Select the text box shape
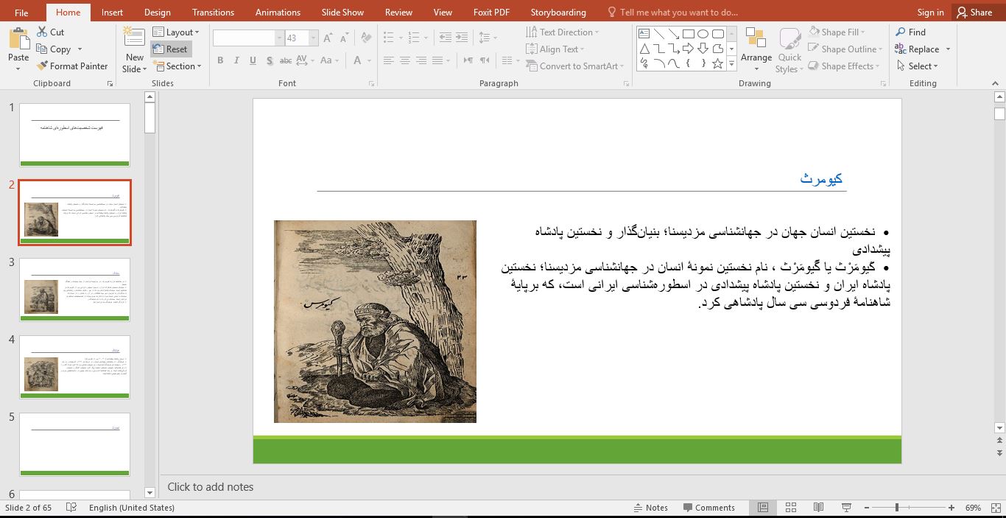This screenshot has height=518, width=1006. tap(644, 34)
